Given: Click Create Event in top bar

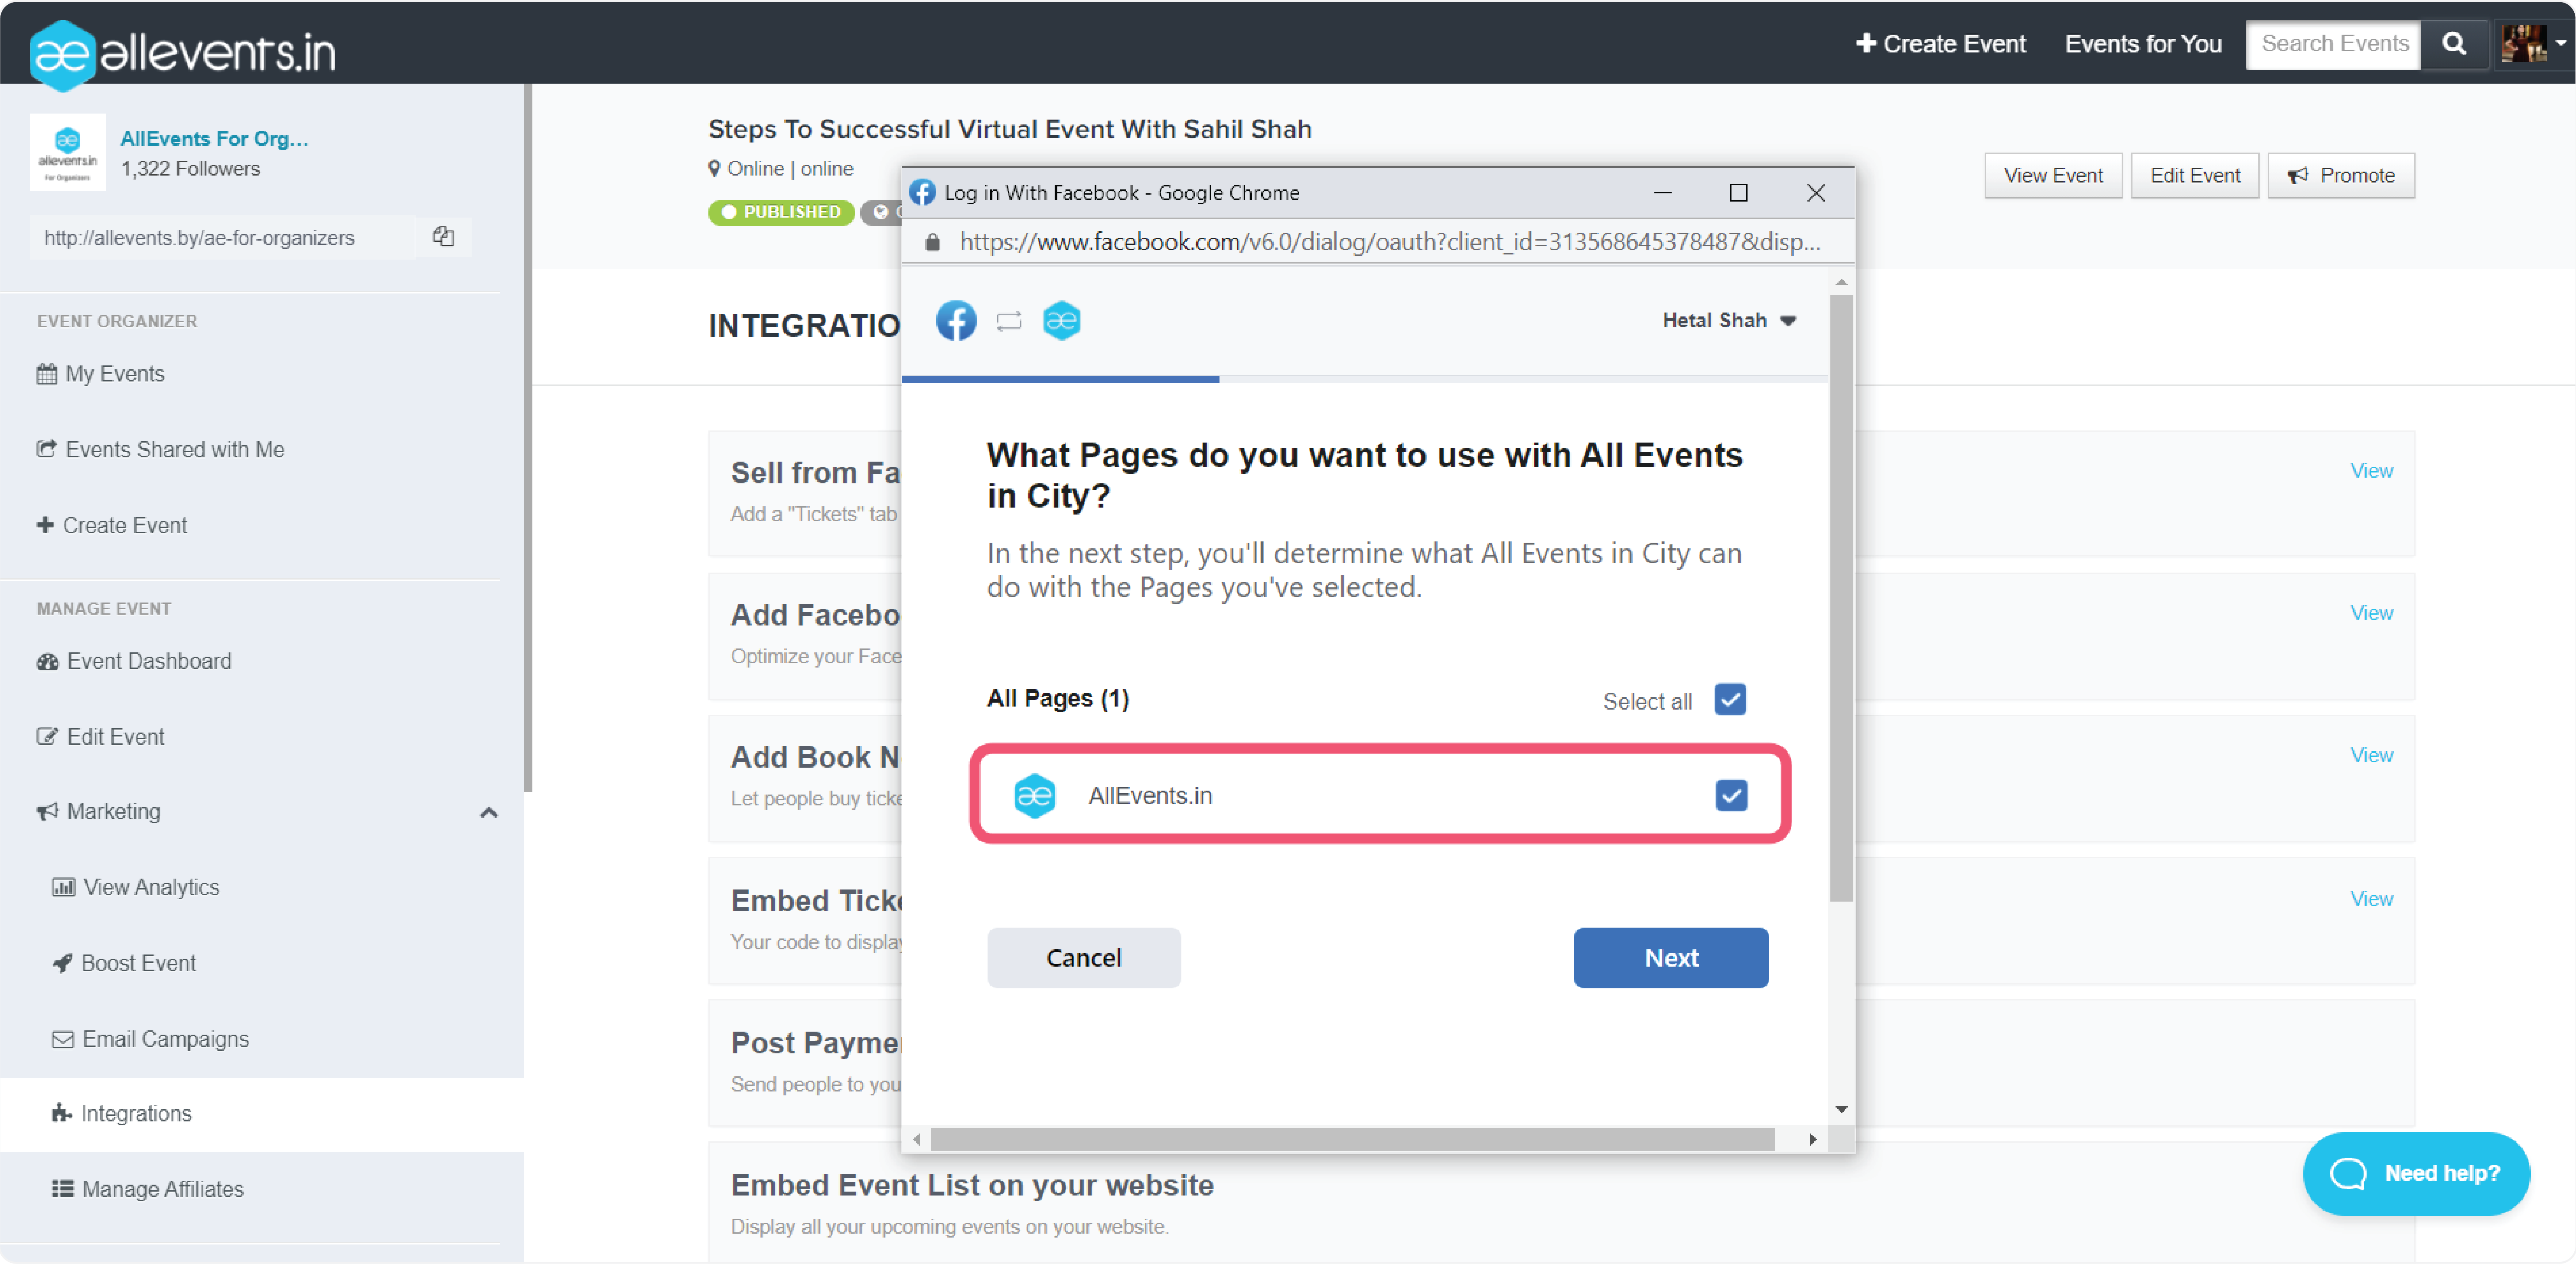Looking at the screenshot, I should (x=1940, y=44).
